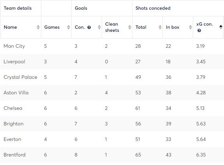Select the Shots conceded header group
Viewport: 224px width, 165px height.
(153, 8)
